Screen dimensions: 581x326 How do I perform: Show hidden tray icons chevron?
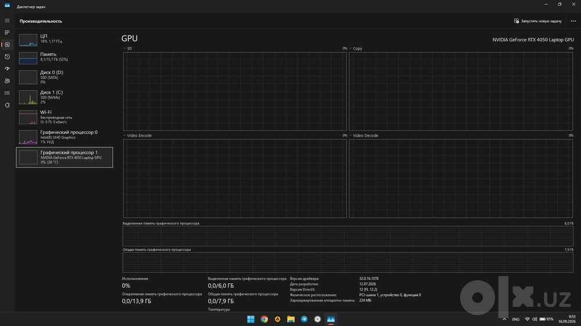(x=504, y=319)
